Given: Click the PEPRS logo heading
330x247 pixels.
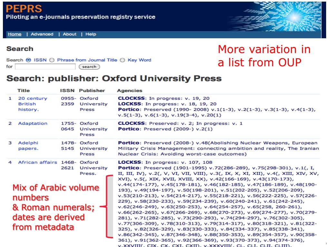Looking at the screenshot, I should pos(24,9).
